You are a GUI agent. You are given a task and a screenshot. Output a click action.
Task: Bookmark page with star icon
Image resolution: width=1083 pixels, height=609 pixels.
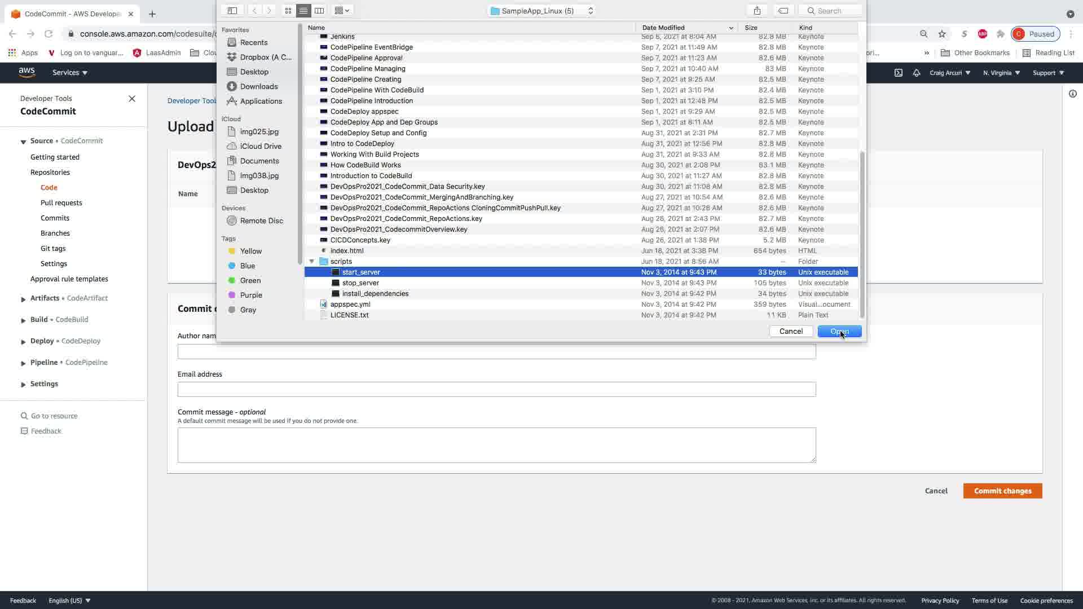coord(942,34)
